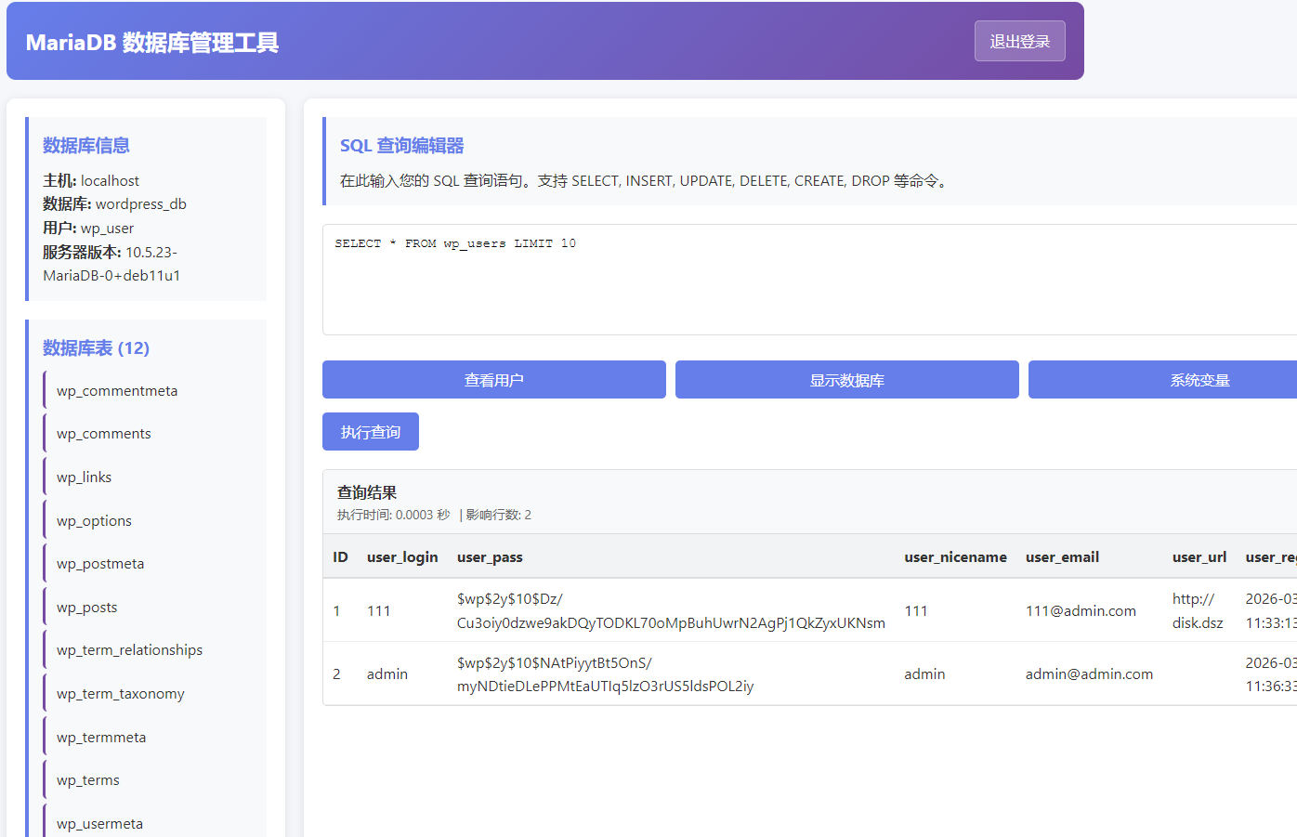Click the user_login column header
The width and height of the screenshot is (1297, 837).
point(402,557)
